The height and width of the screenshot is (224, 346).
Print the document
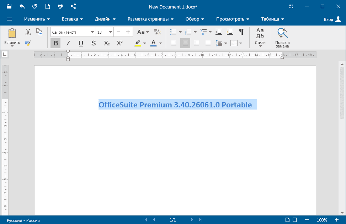point(60,6)
